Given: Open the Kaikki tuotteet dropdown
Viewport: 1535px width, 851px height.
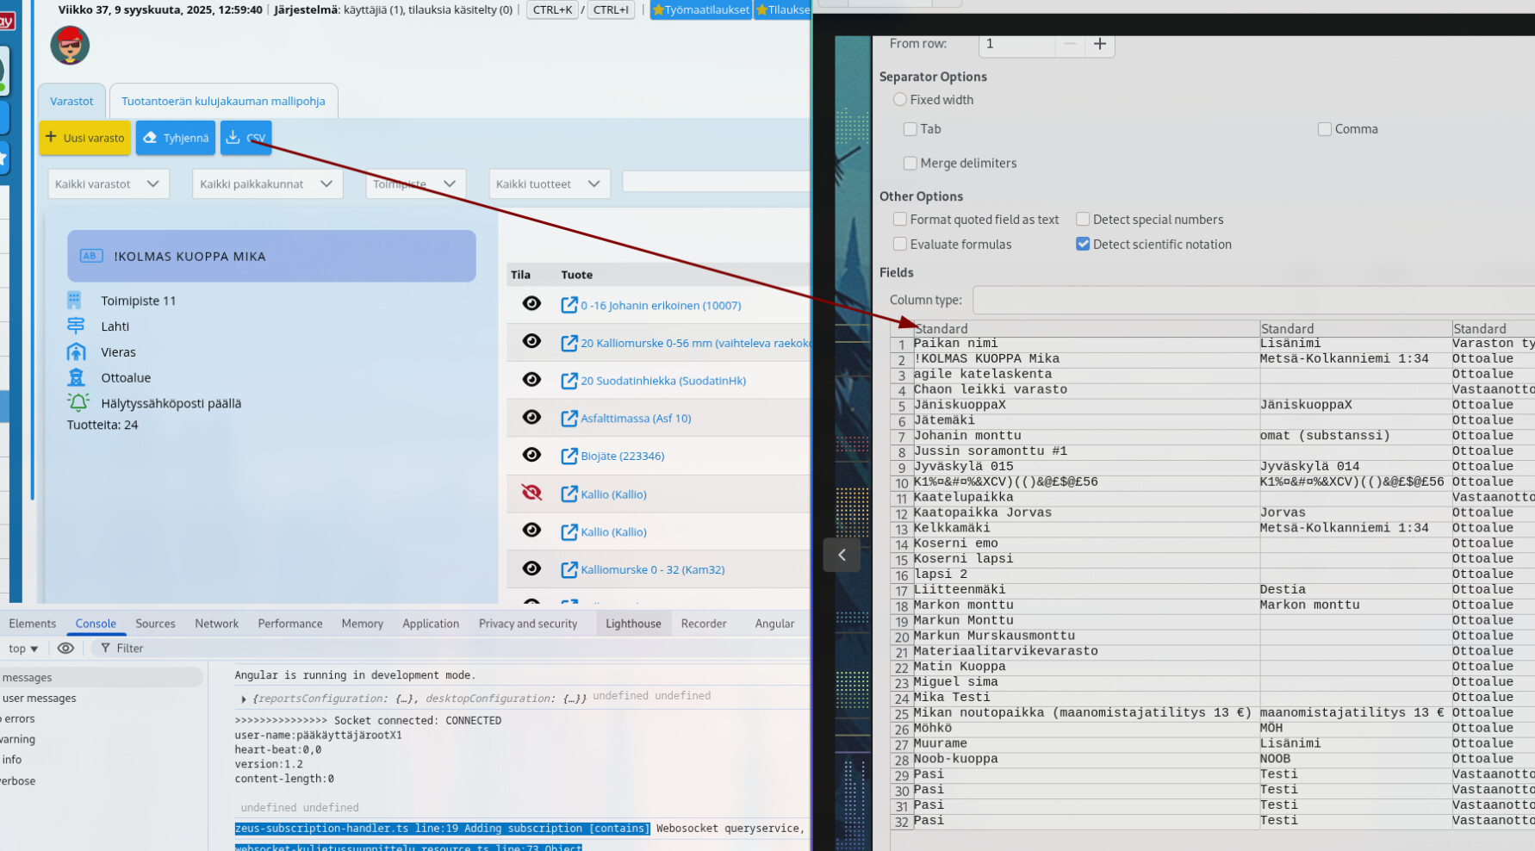Looking at the screenshot, I should coord(548,183).
